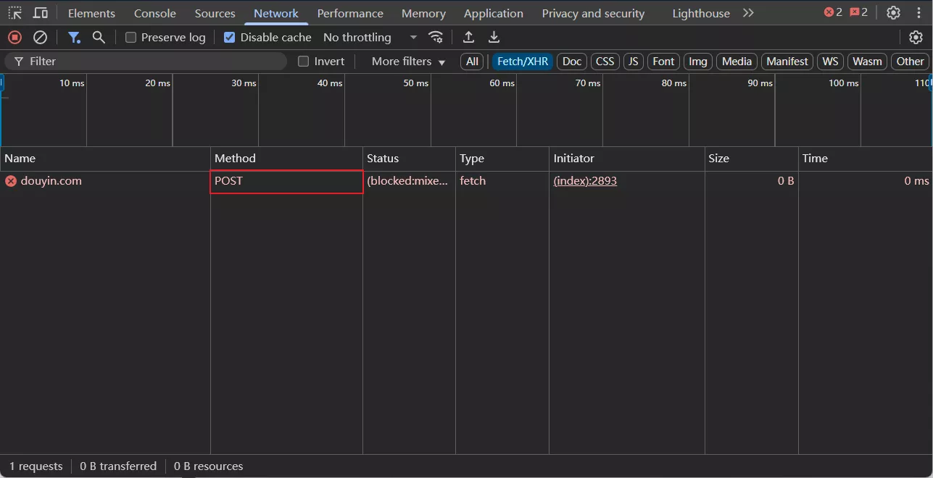The height and width of the screenshot is (478, 933).
Task: Open the No throttling dropdown
Action: pos(370,38)
